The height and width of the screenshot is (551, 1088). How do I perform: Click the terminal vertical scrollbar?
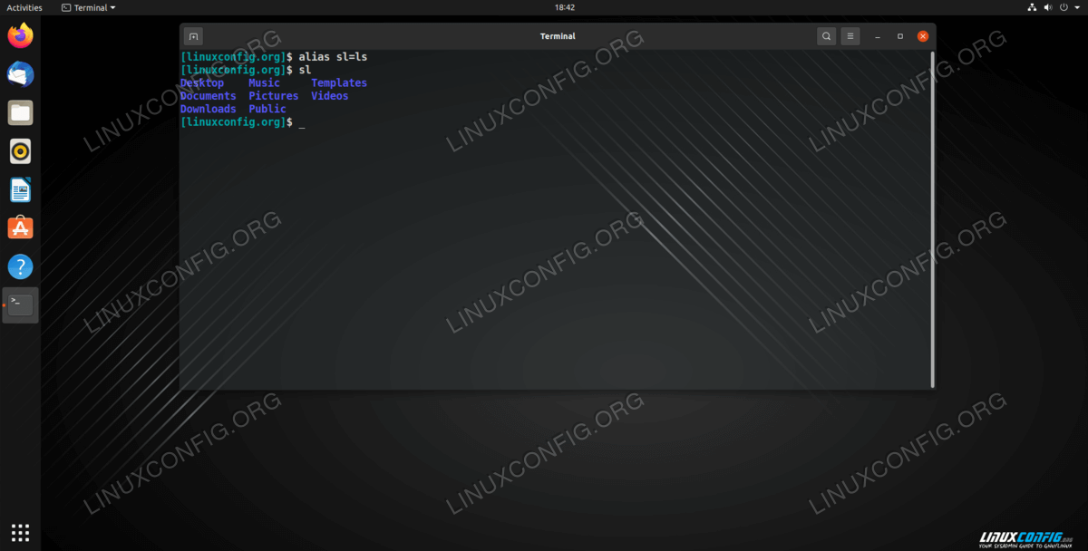(x=932, y=217)
